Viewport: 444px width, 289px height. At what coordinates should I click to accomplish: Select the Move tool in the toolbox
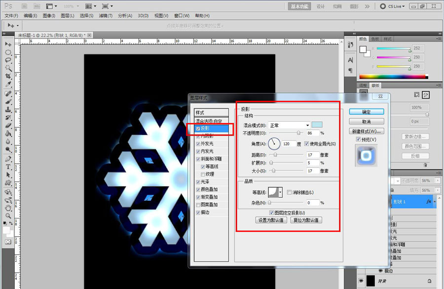tap(8, 44)
